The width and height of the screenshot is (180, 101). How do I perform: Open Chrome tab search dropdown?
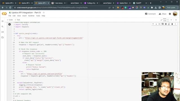(161, 2)
